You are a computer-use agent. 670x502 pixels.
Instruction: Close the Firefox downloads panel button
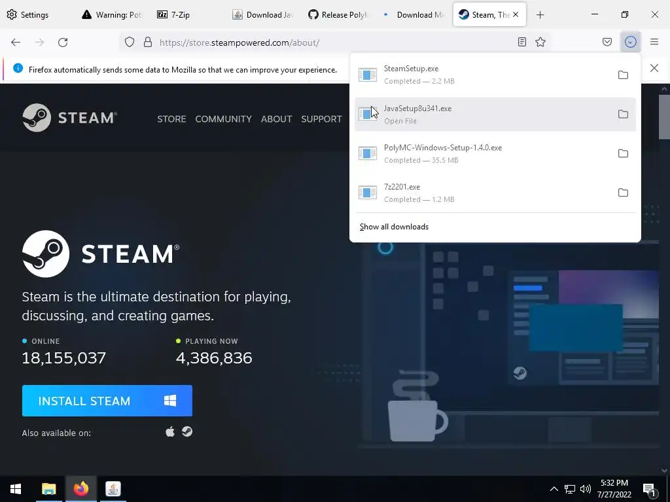pos(631,42)
